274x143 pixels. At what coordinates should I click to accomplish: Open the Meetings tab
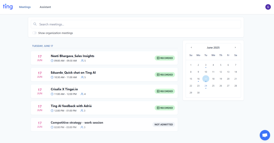click(x=25, y=7)
